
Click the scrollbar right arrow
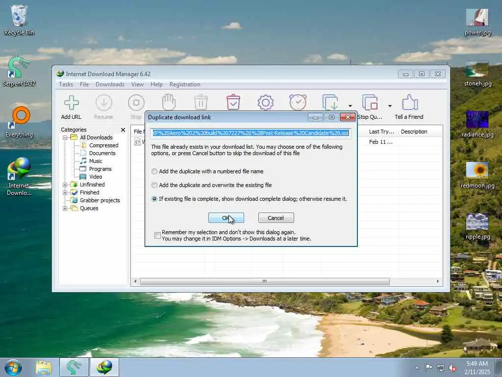[x=438, y=282]
